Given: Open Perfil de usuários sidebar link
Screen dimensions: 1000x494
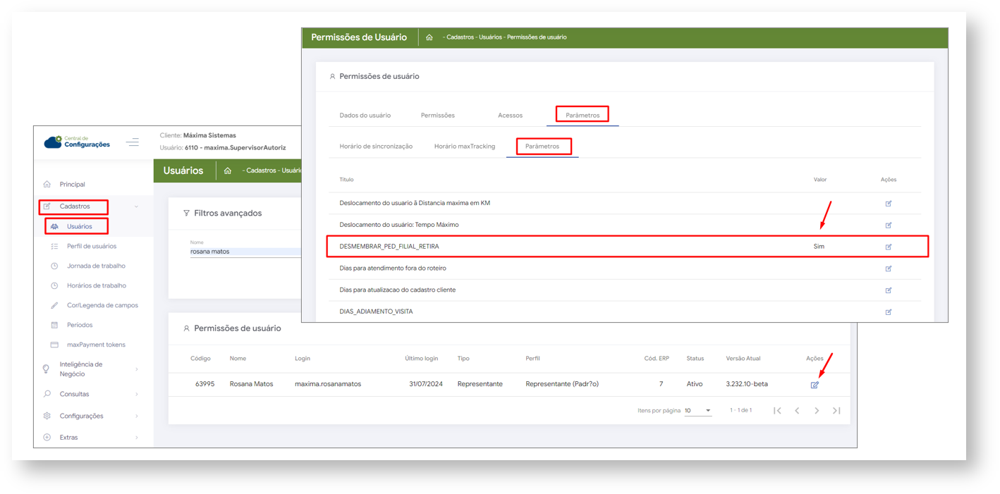Looking at the screenshot, I should coord(92,246).
